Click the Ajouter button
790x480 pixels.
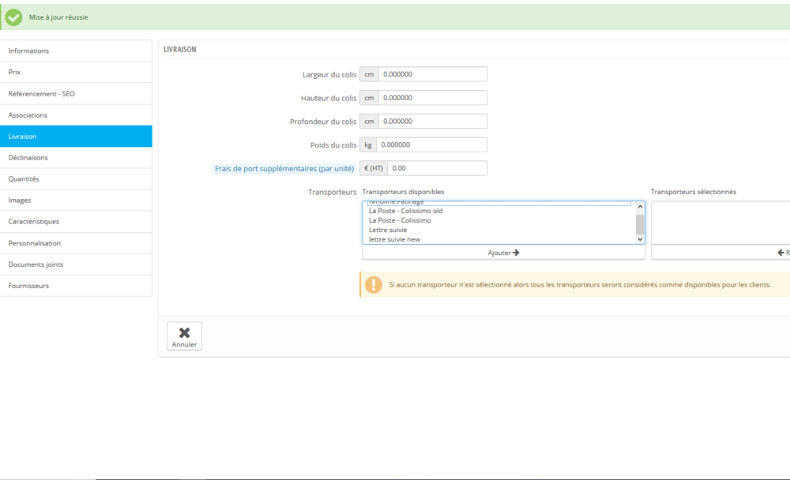[502, 252]
